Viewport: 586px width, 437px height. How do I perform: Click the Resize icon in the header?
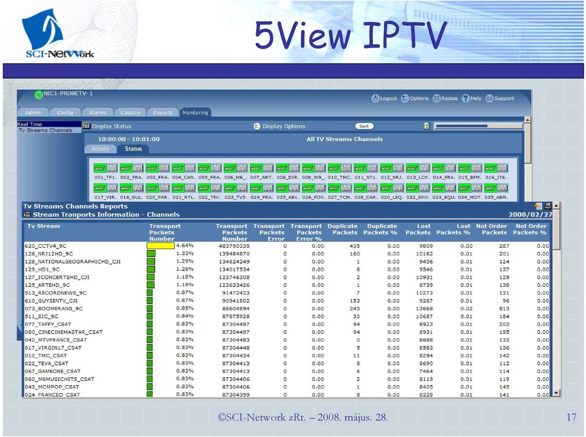tap(436, 98)
